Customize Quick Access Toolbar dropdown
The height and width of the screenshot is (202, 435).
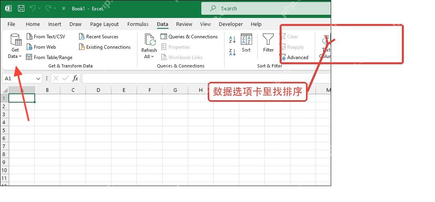tap(64, 9)
